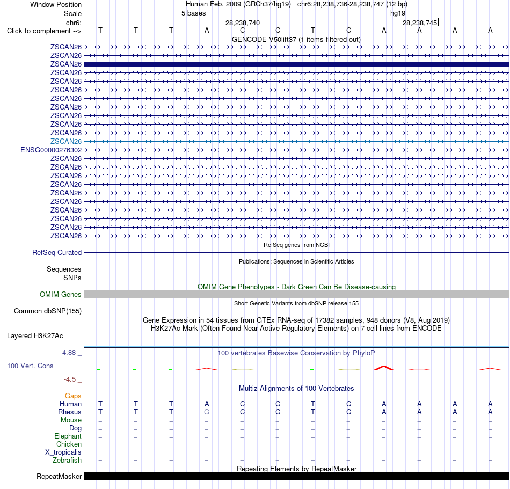Click the gray OMIM Genes bar
The width and height of the screenshot is (510, 489).
pyautogui.click(x=296, y=294)
